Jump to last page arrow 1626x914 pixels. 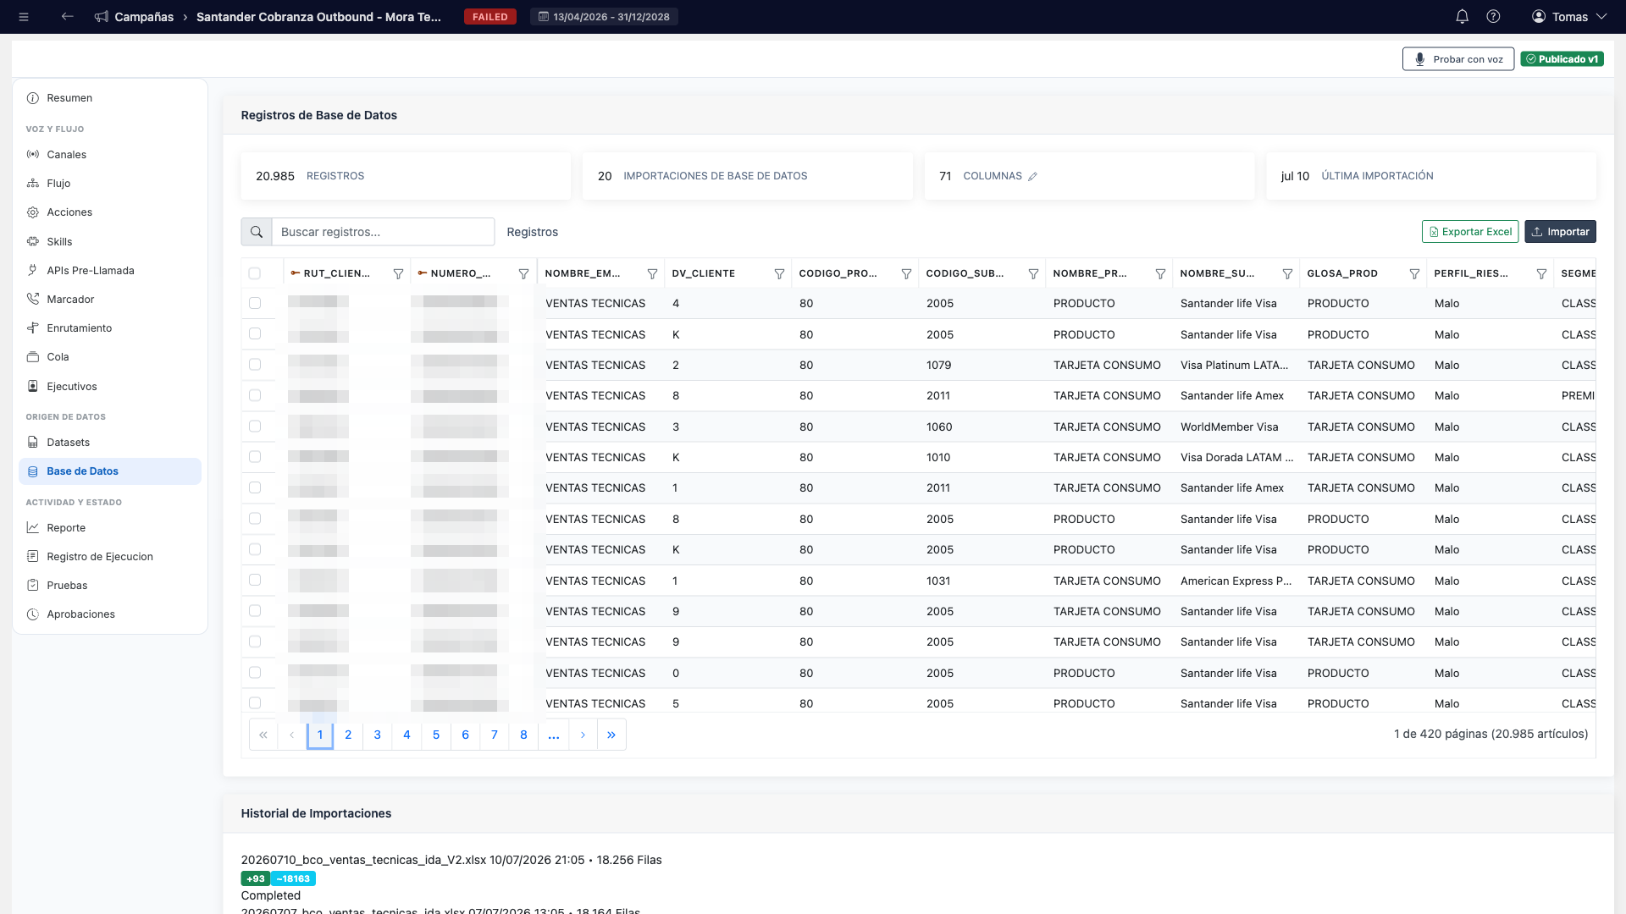[611, 735]
